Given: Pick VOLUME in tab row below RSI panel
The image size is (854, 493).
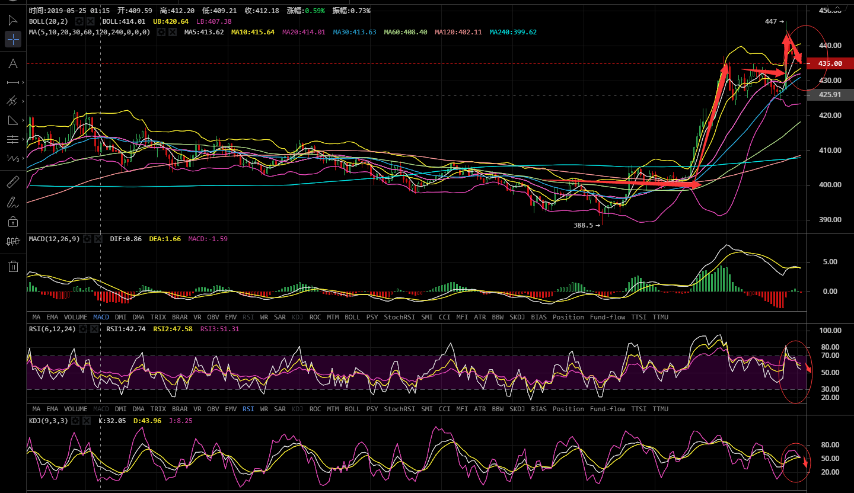Looking at the screenshot, I should (x=75, y=409).
